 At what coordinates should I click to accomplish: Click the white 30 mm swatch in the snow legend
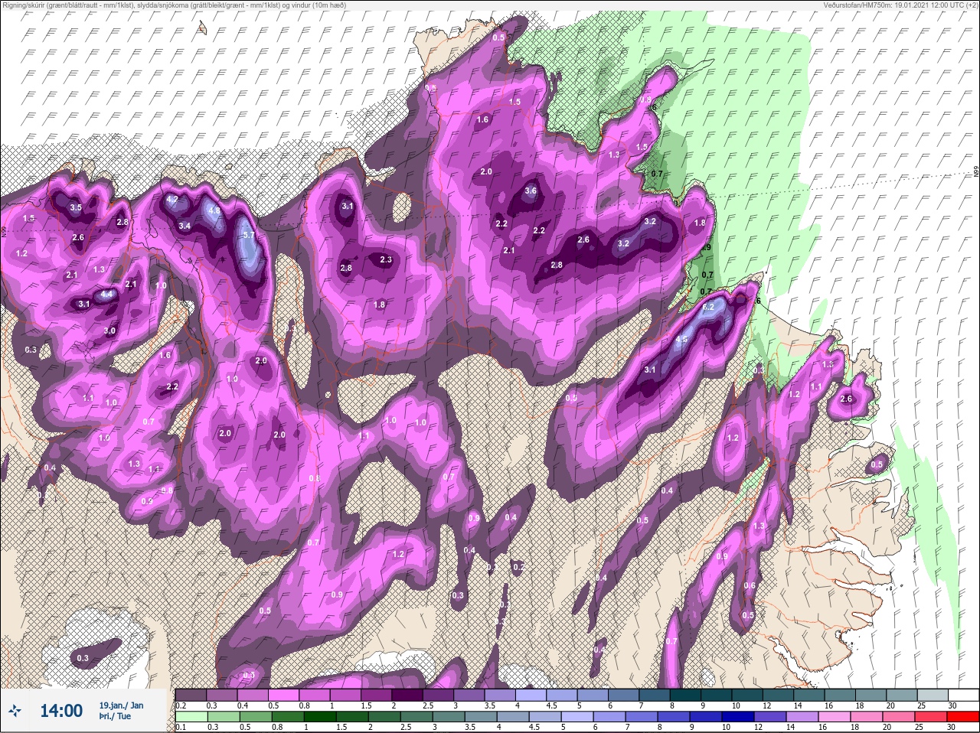point(964,695)
